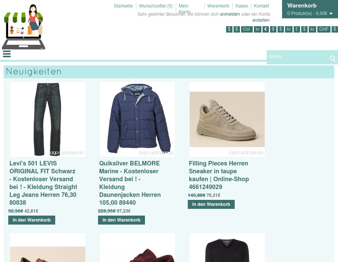
Task: Go to Startseite
Action: click(123, 6)
